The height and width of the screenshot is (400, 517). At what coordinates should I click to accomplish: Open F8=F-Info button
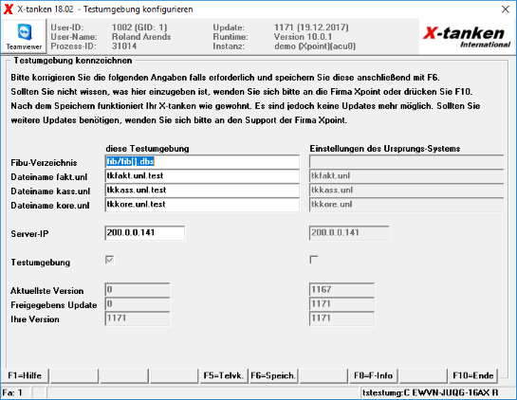[x=373, y=376]
